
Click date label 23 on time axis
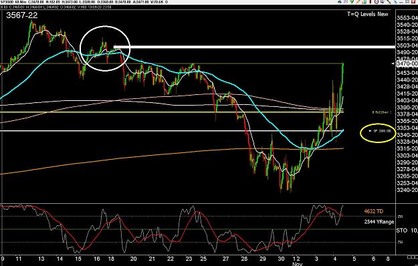189,259
